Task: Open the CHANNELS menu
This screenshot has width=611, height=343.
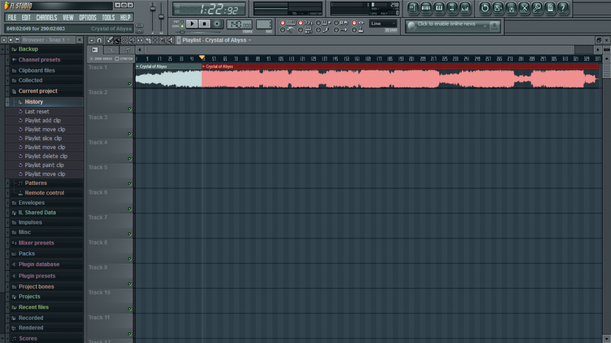Action: [x=47, y=17]
